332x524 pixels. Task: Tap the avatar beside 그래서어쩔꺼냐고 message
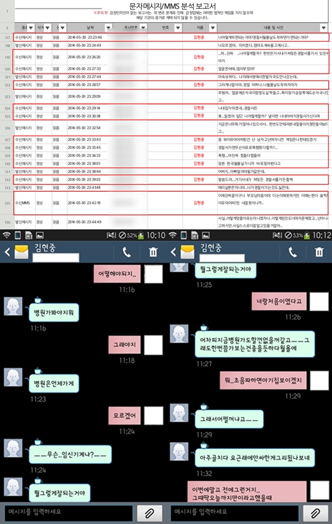tap(179, 413)
